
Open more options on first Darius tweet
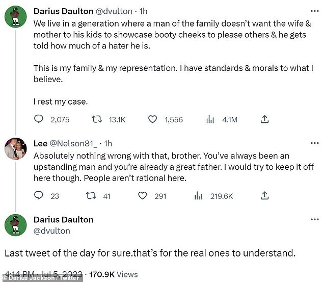click(314, 11)
